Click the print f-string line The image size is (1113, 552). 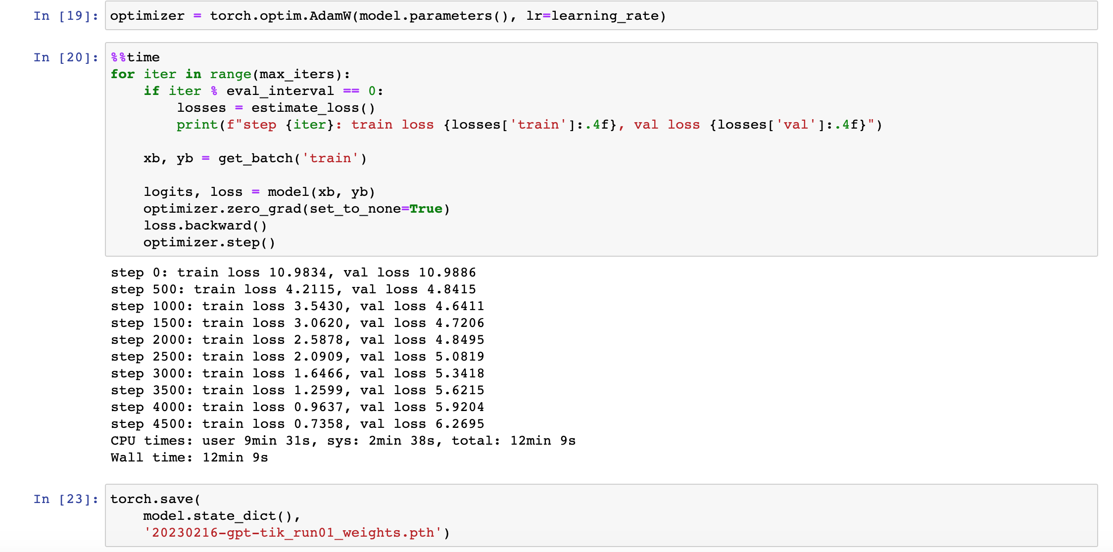pyautogui.click(x=530, y=125)
